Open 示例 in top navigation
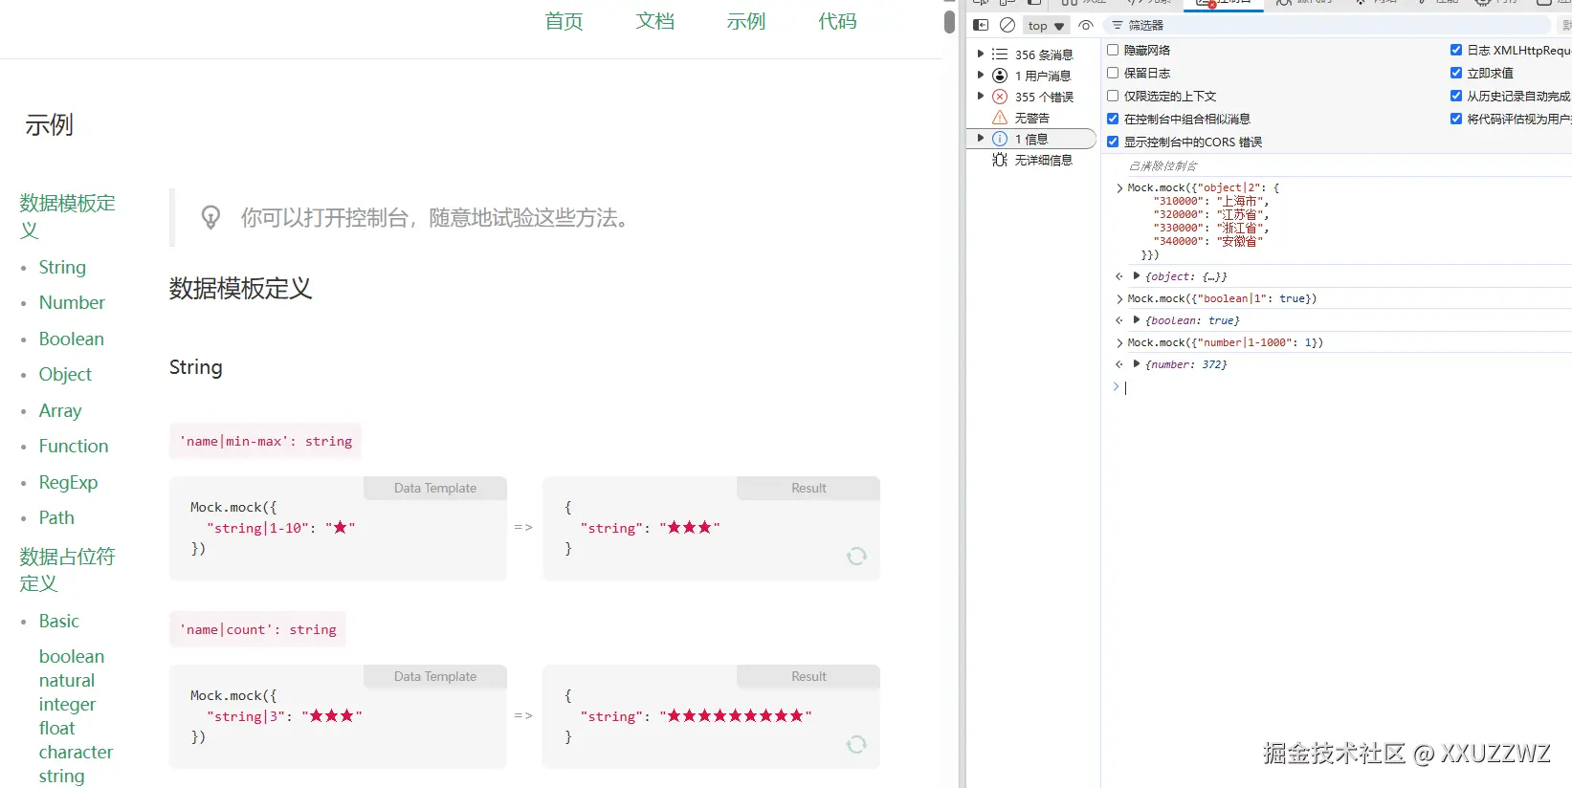Image resolution: width=1572 pixels, height=788 pixels. point(745,21)
